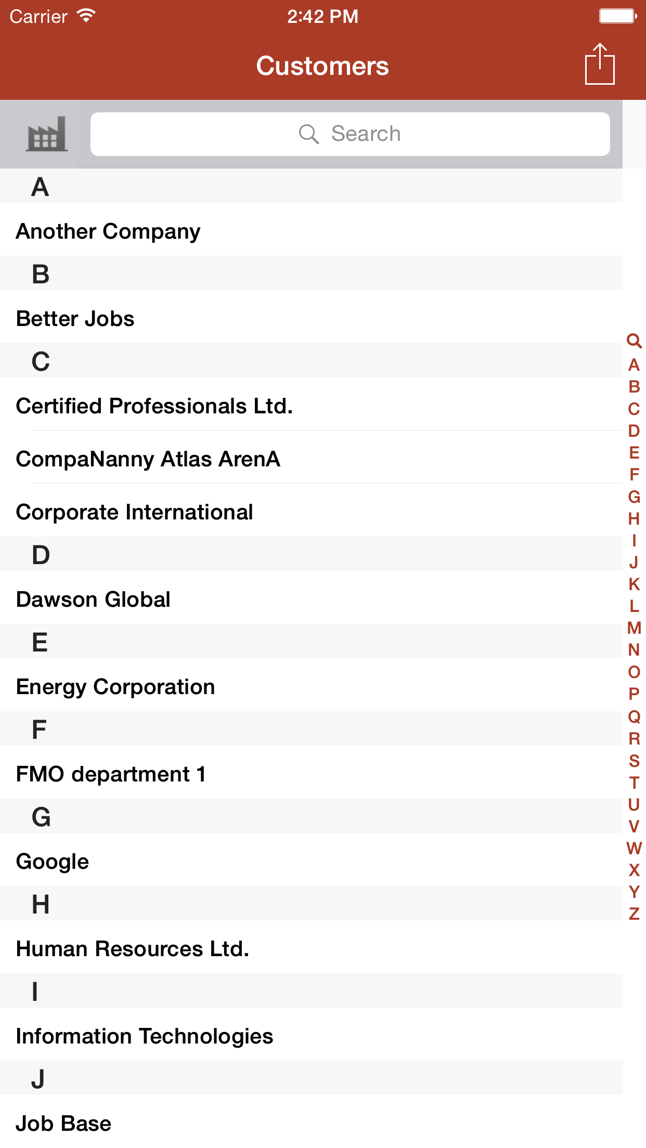
Task: Choose Energy Corporation customer
Action: (x=115, y=687)
